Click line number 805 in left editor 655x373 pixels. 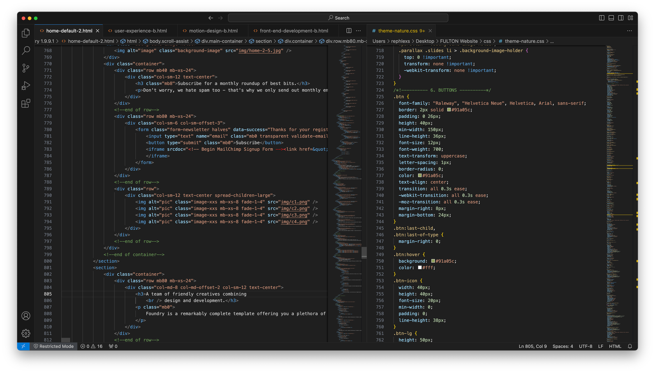[x=48, y=294]
